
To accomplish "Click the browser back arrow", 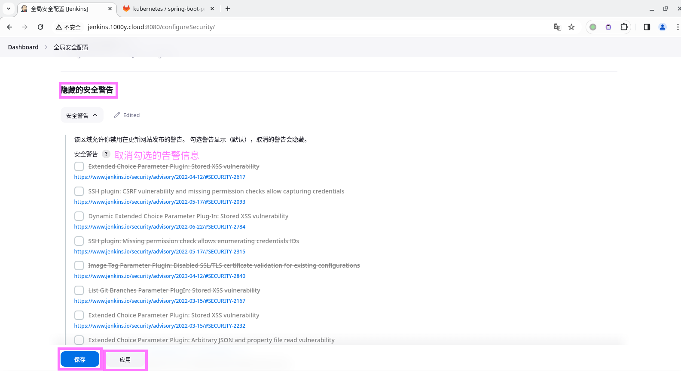I will pyautogui.click(x=9, y=27).
